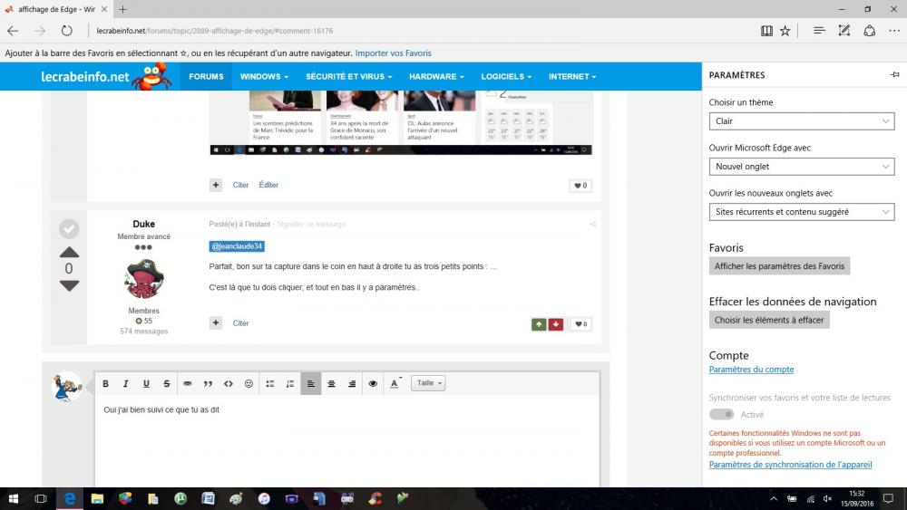
Task: Click Importer vos Favoris link
Action: tap(393, 53)
